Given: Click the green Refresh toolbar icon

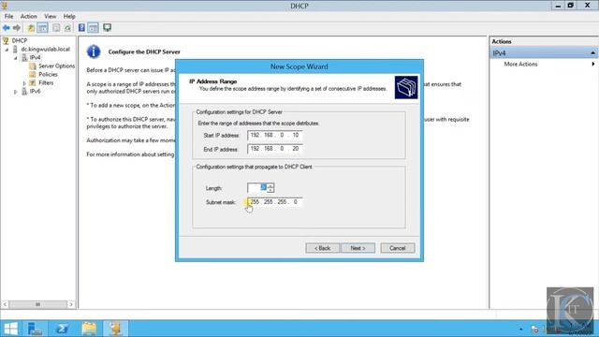Looking at the screenshot, I should click(x=67, y=28).
